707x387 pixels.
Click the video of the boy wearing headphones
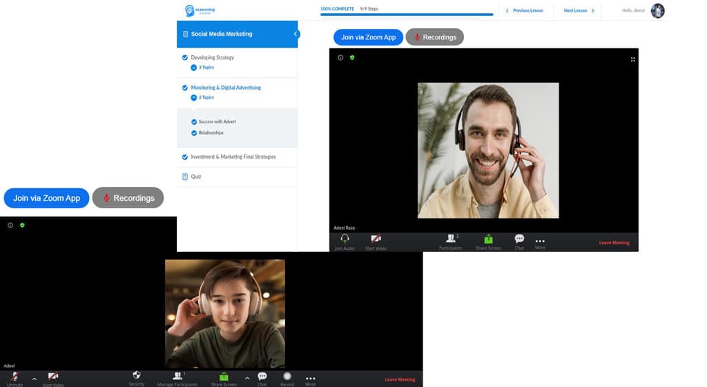coord(224,314)
